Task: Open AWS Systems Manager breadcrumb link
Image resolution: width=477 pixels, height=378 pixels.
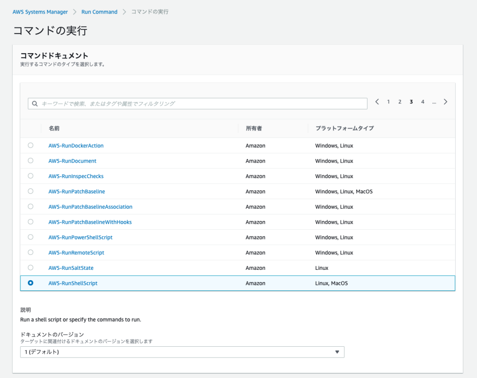Action: pos(40,12)
